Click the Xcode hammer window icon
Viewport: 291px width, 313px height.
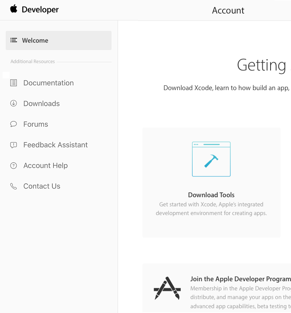(x=211, y=159)
